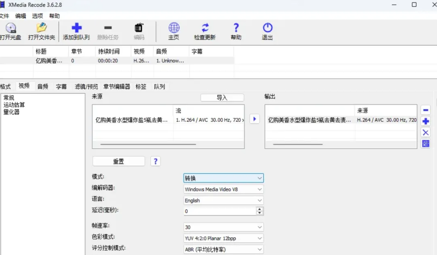Image resolution: width=437 pixels, height=255 pixels.
Task: Click the XMedia Recode app icon in title bar
Action: point(2,5)
